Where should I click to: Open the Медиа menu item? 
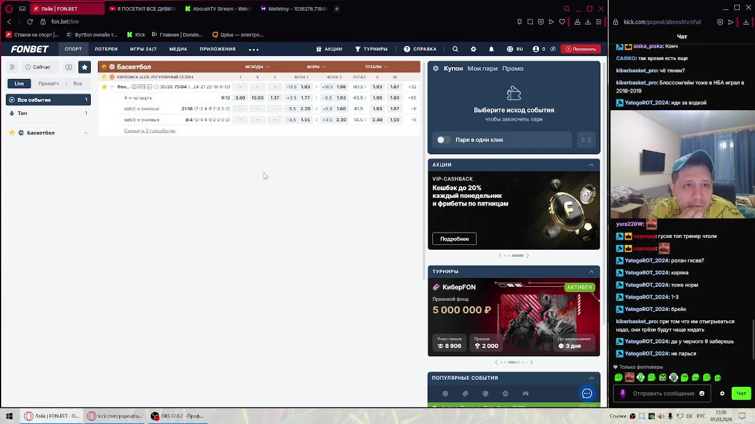point(178,49)
